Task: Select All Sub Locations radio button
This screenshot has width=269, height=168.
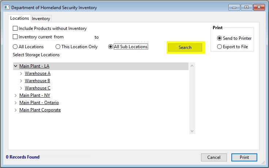Action: tap(111, 47)
